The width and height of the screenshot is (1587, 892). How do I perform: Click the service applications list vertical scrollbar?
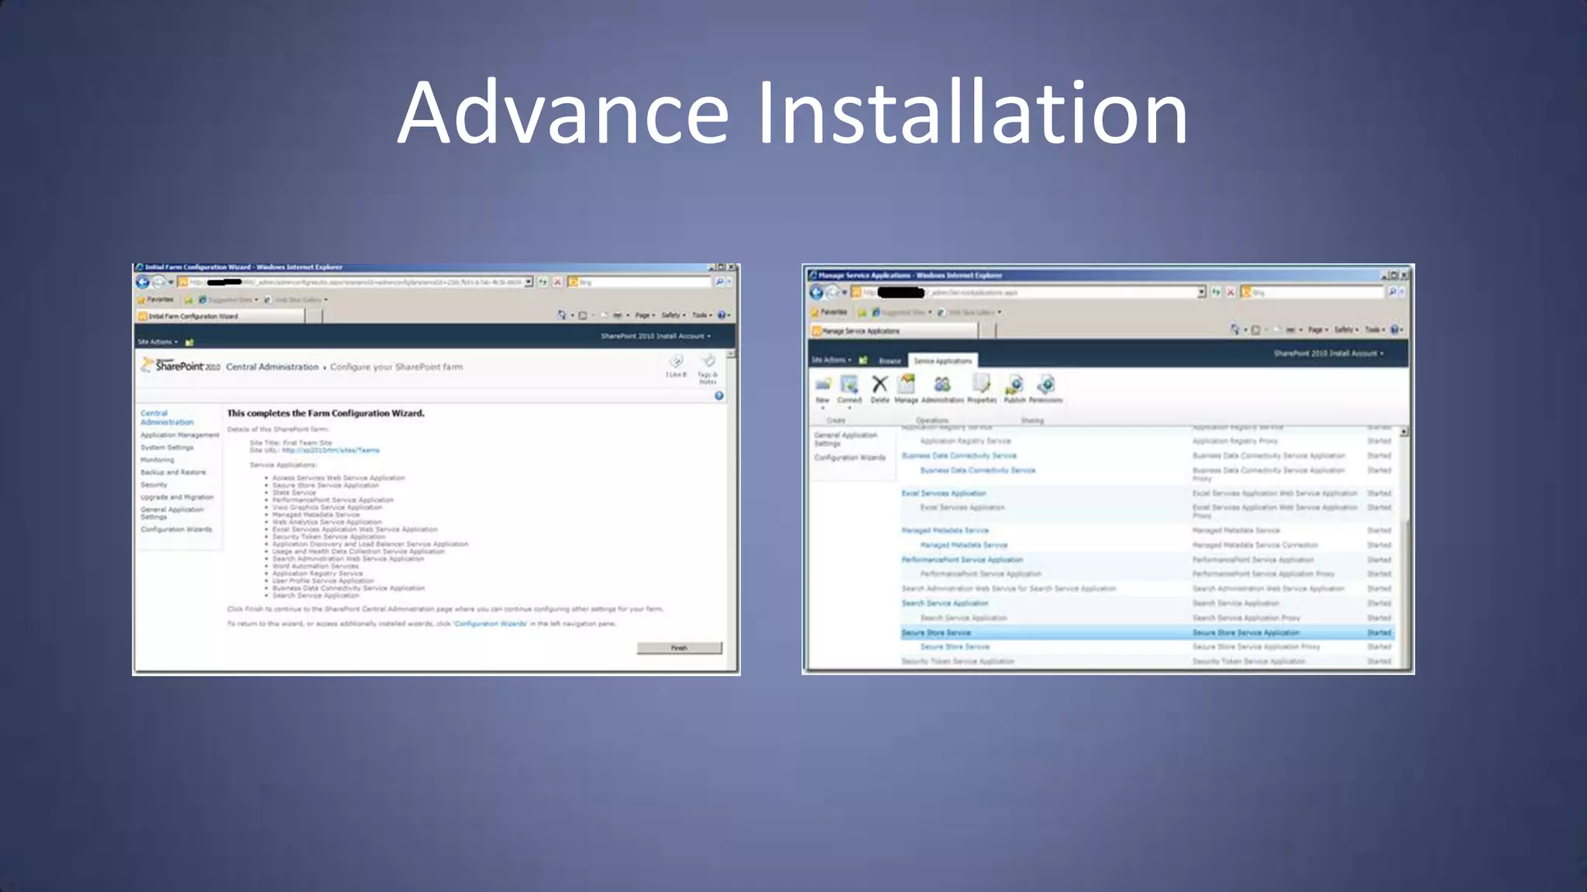1404,546
